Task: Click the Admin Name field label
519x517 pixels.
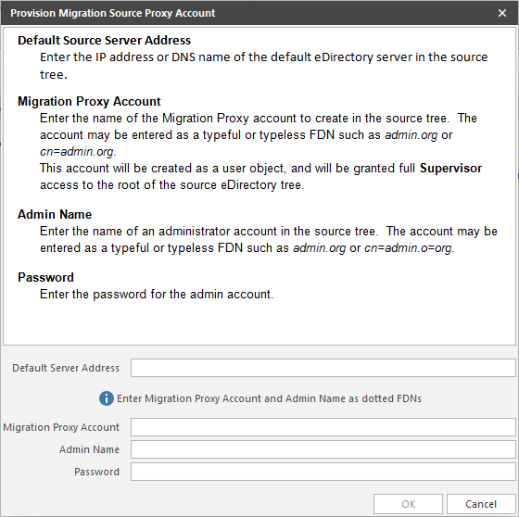Action: tap(89, 449)
